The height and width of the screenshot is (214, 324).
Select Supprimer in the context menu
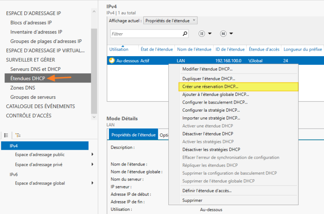[x=192, y=200]
